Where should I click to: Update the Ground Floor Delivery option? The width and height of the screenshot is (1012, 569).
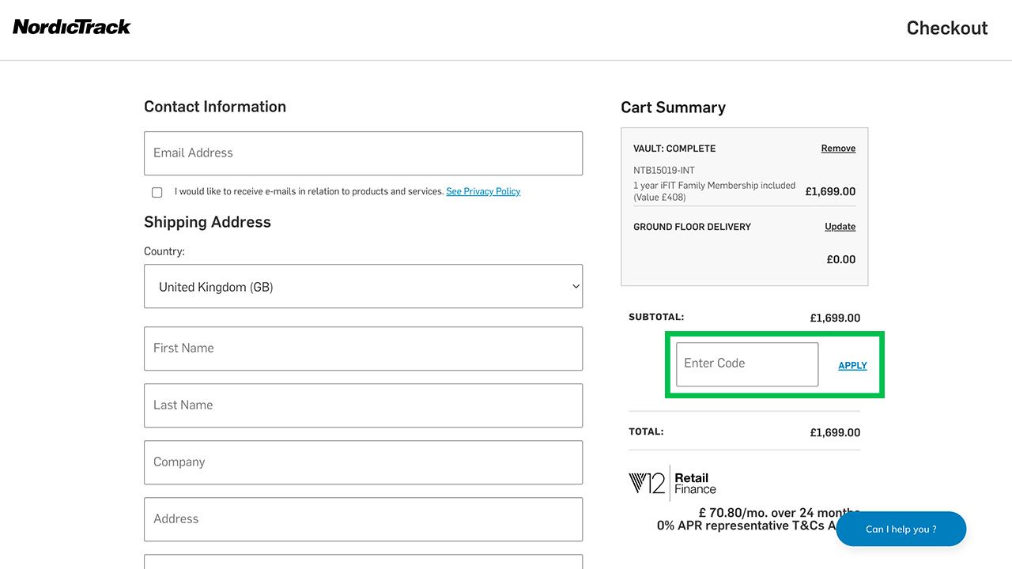[840, 227]
